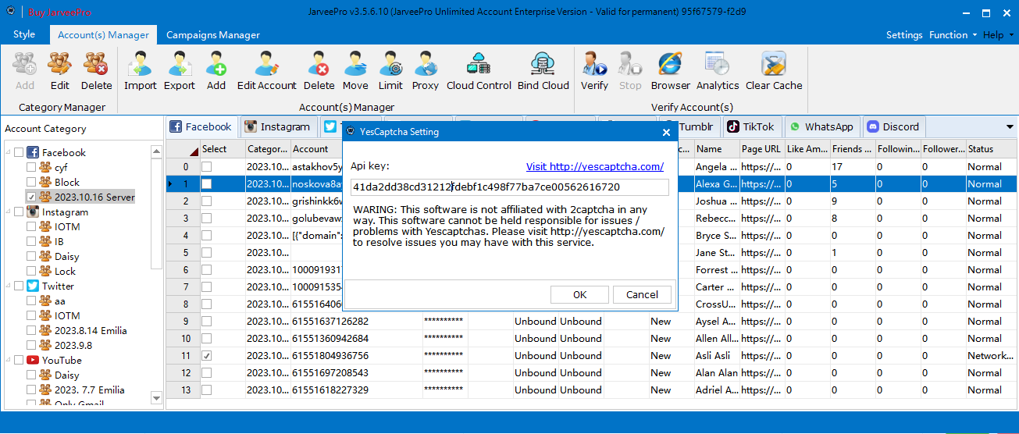1019x434 pixels.
Task: Select the Daisy category under Instagram
Action: (x=67, y=256)
